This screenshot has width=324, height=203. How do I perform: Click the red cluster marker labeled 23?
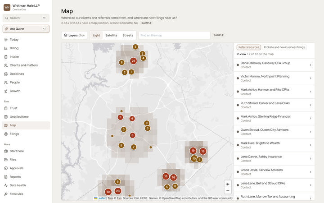(x=117, y=191)
